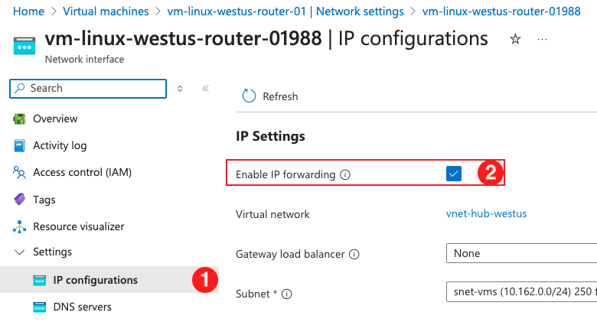
Task: Open the Gateway load balancer dropdown
Action: tap(521, 253)
